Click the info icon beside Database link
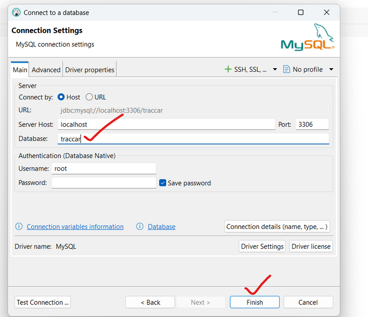This screenshot has width=368, height=317. tap(140, 227)
